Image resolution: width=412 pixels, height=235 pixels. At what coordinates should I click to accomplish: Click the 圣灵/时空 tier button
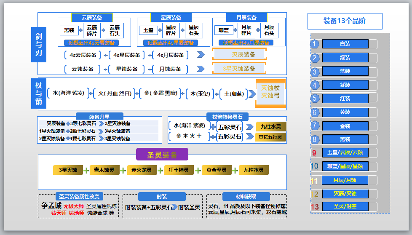coord(345,206)
